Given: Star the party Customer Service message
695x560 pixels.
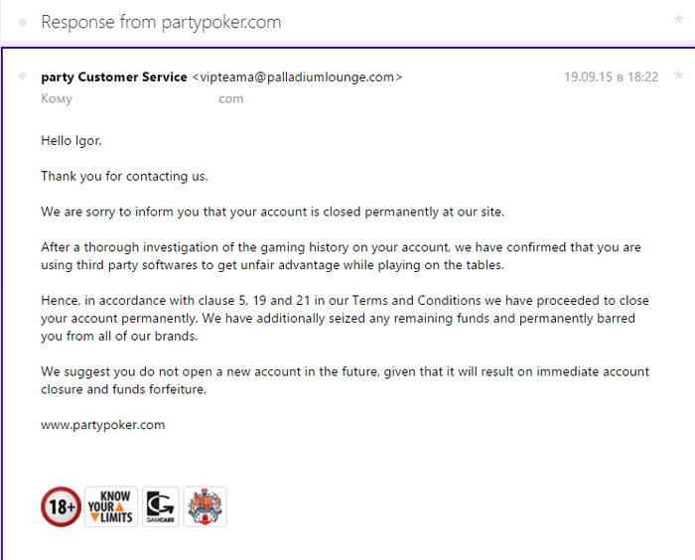Looking at the screenshot, I should pyautogui.click(x=678, y=74).
